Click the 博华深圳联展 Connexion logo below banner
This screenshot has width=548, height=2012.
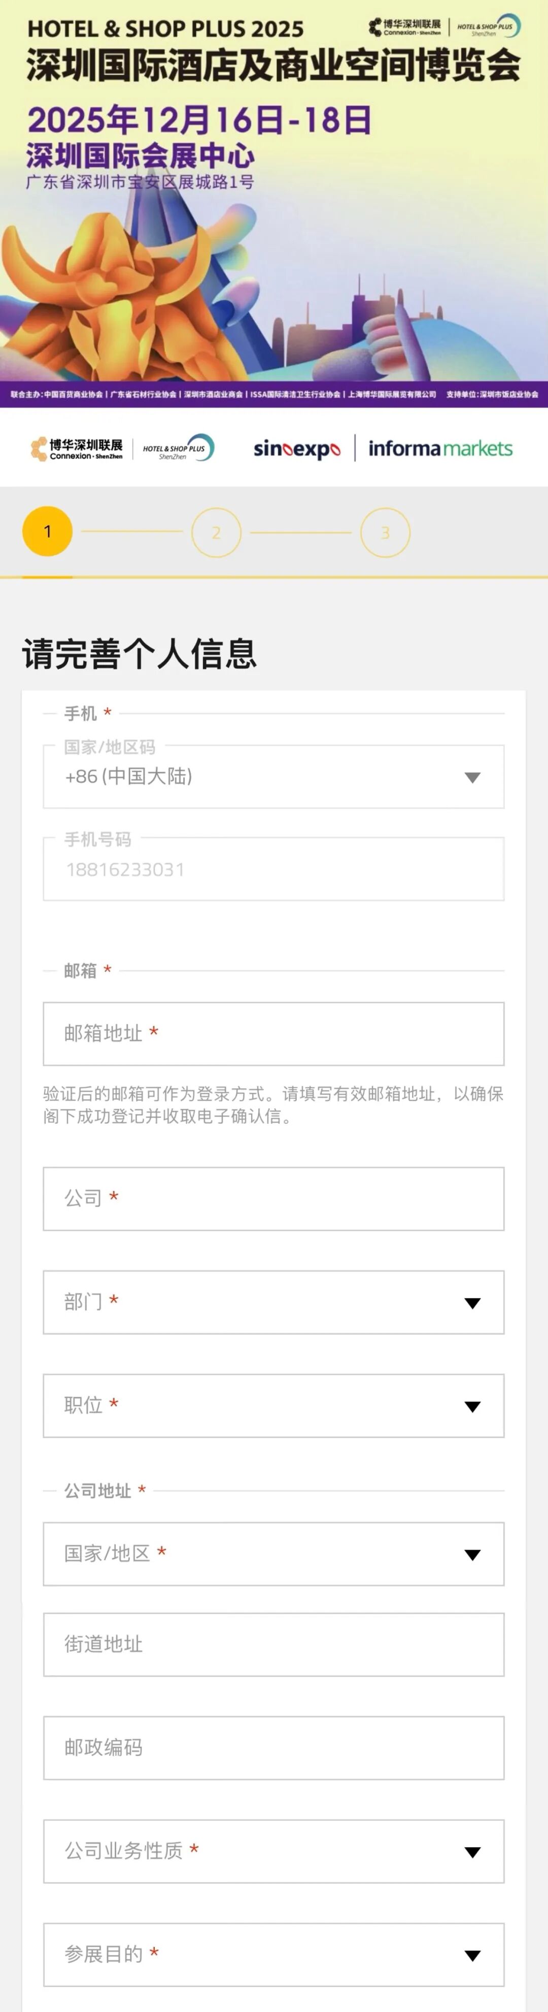[x=77, y=449]
